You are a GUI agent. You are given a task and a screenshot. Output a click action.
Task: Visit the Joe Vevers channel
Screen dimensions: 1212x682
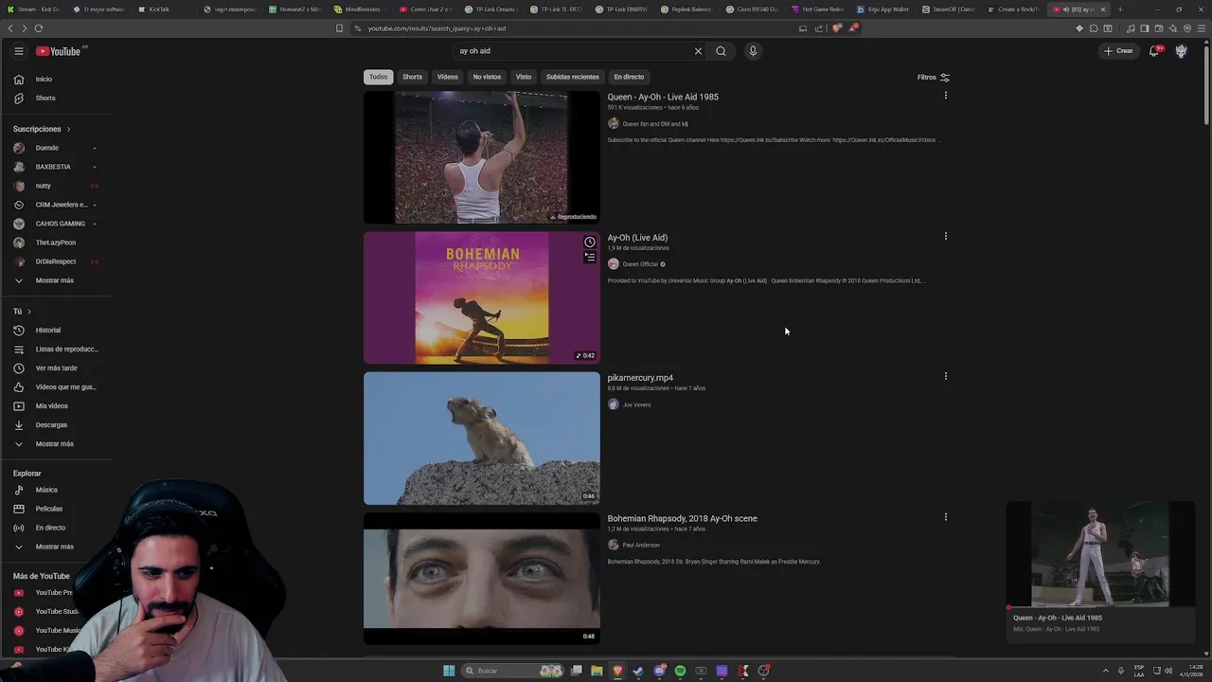click(x=636, y=404)
